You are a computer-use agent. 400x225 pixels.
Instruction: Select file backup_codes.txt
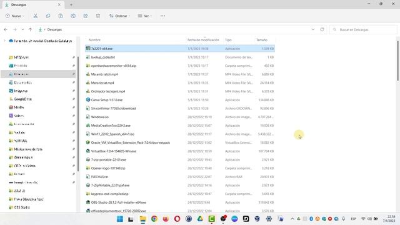[180, 57]
